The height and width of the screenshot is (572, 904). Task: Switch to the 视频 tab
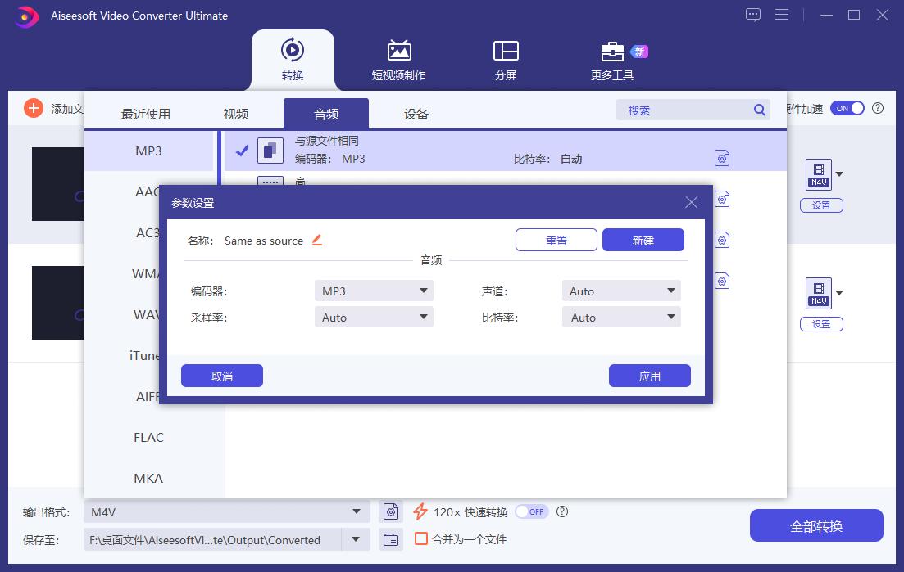click(x=235, y=114)
